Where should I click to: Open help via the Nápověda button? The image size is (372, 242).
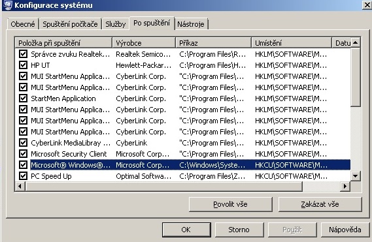(x=345, y=230)
